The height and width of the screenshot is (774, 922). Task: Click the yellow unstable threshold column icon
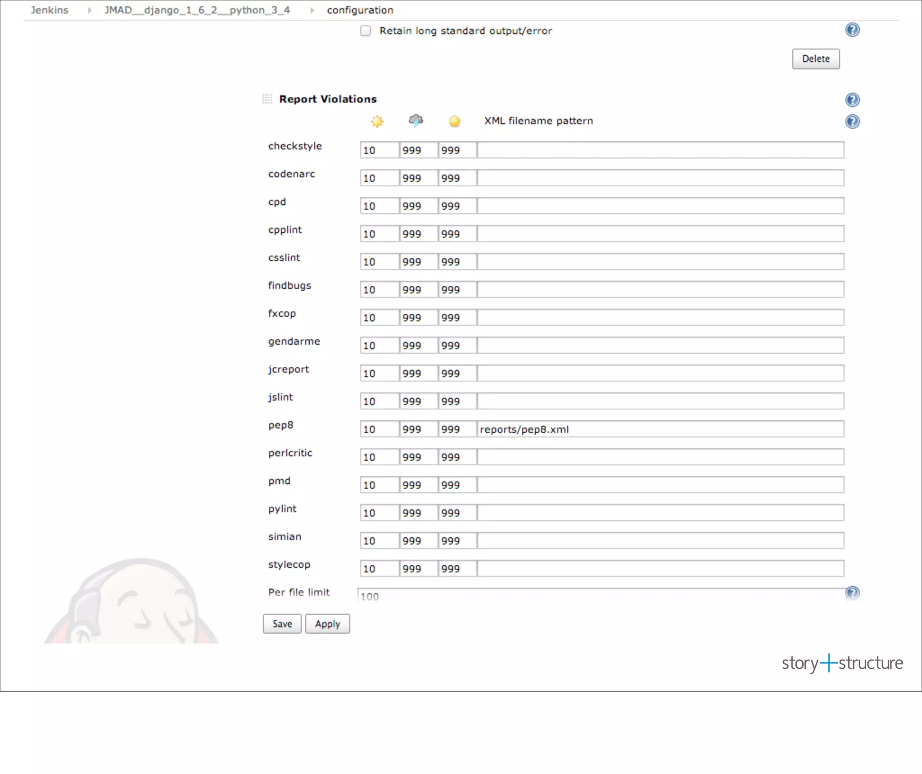pos(455,121)
